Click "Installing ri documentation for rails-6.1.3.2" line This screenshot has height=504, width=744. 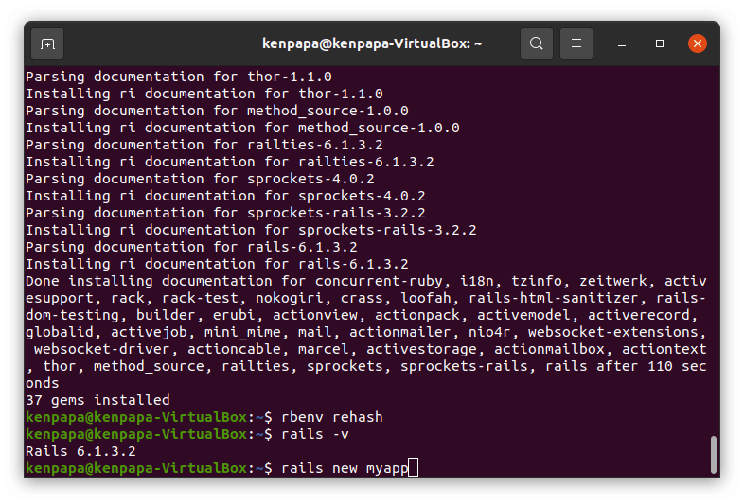tap(217, 264)
